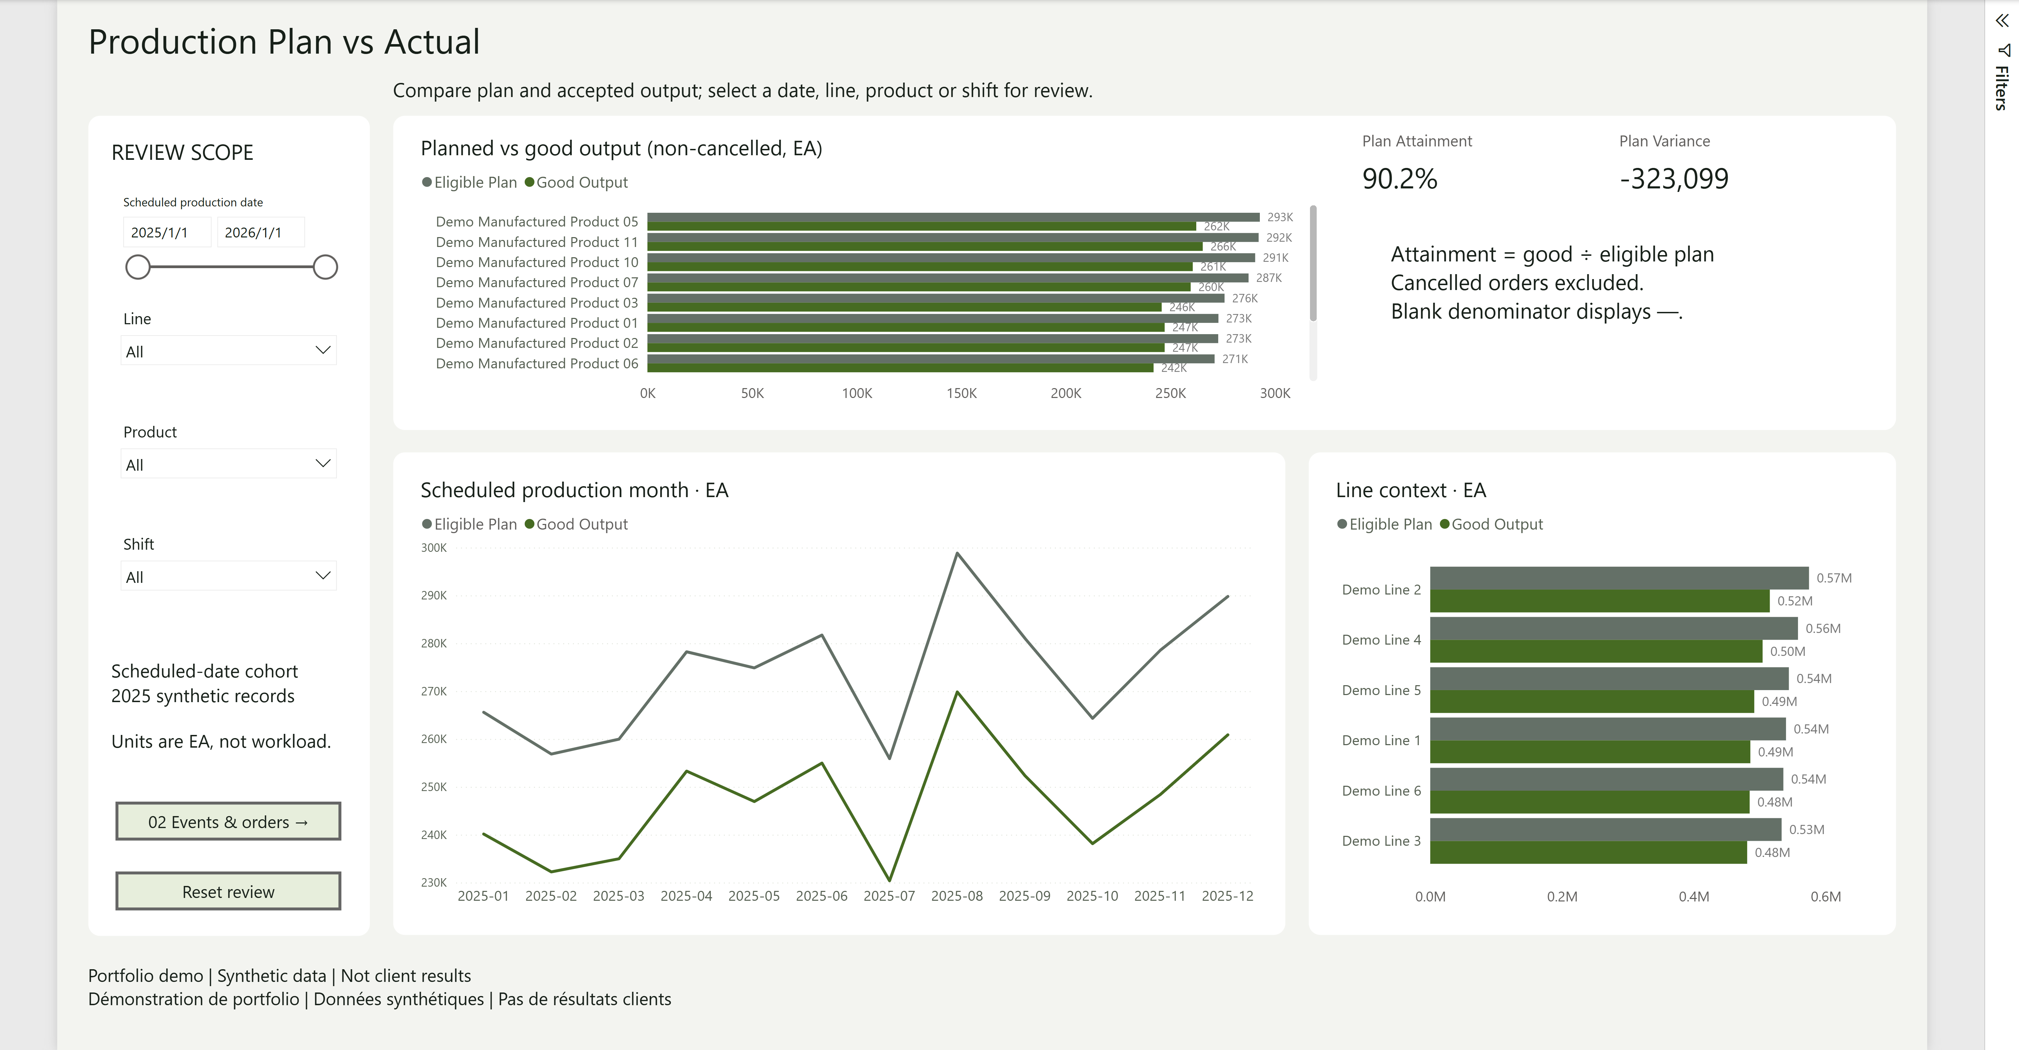Screen dimensions: 2019x1050
Task: Click the product chart vertical scrollbar
Action: click(x=1313, y=263)
